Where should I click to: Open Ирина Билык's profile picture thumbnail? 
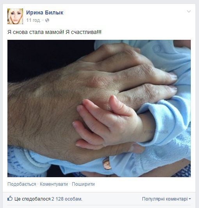point(15,16)
